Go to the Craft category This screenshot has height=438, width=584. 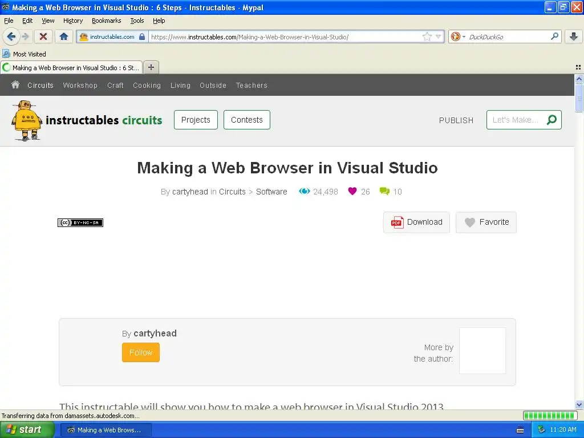click(x=115, y=86)
